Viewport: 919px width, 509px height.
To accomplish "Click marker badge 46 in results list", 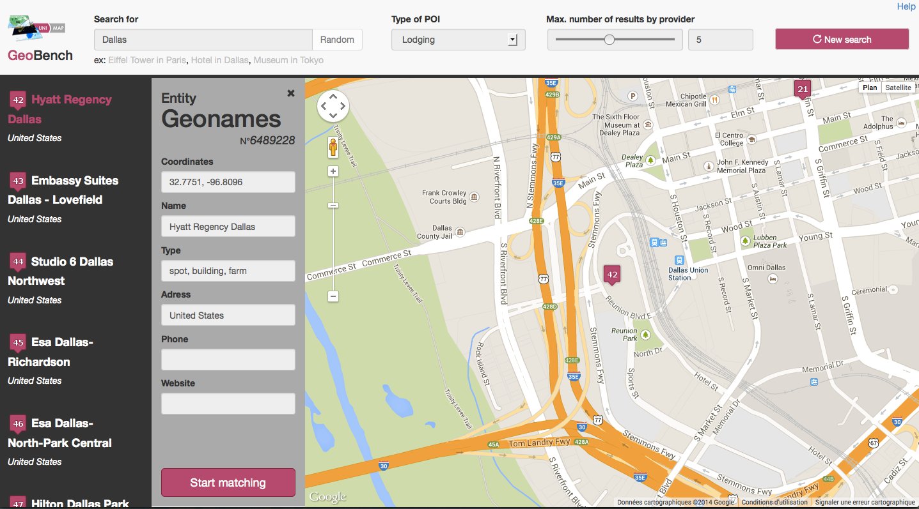I will point(18,424).
